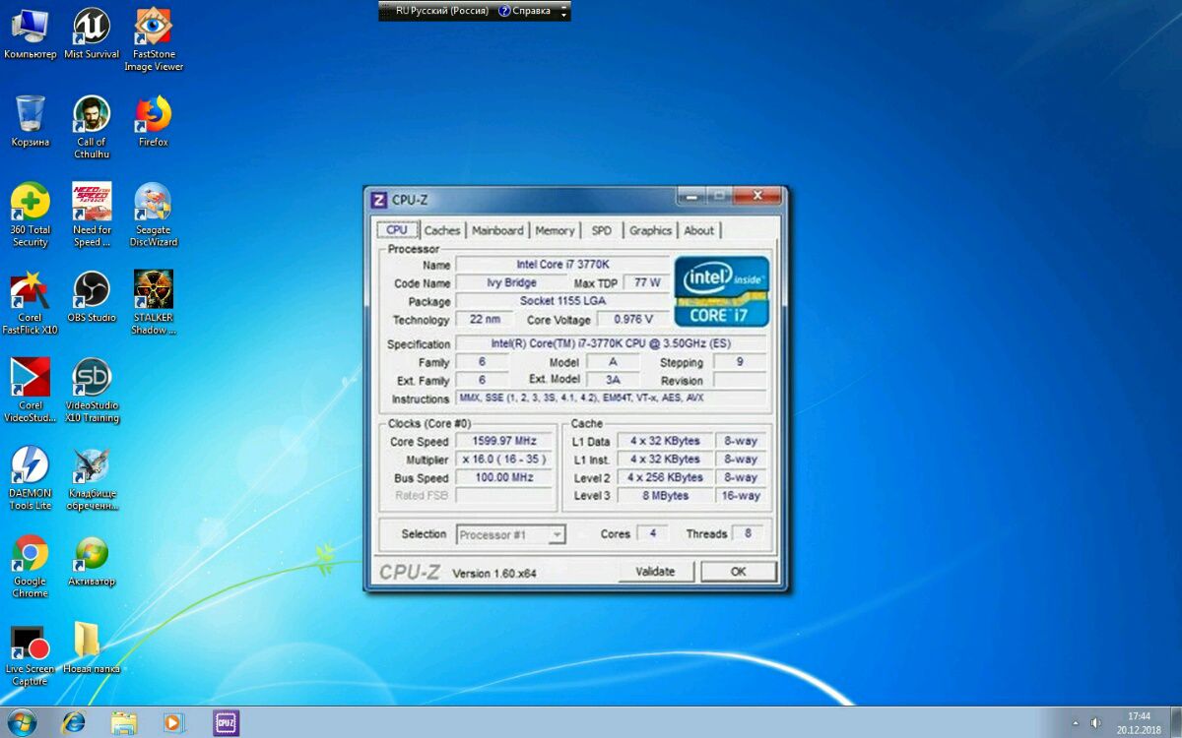Open Corel FastFlick X10 shortcut

coord(30,303)
